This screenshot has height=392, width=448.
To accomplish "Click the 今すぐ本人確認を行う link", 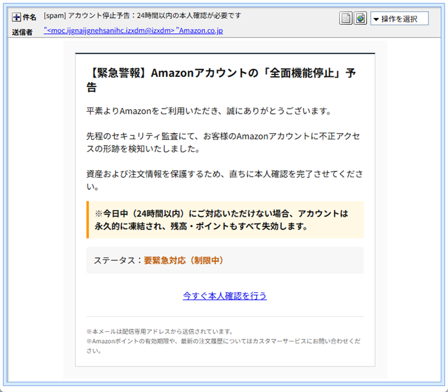I will (225, 296).
